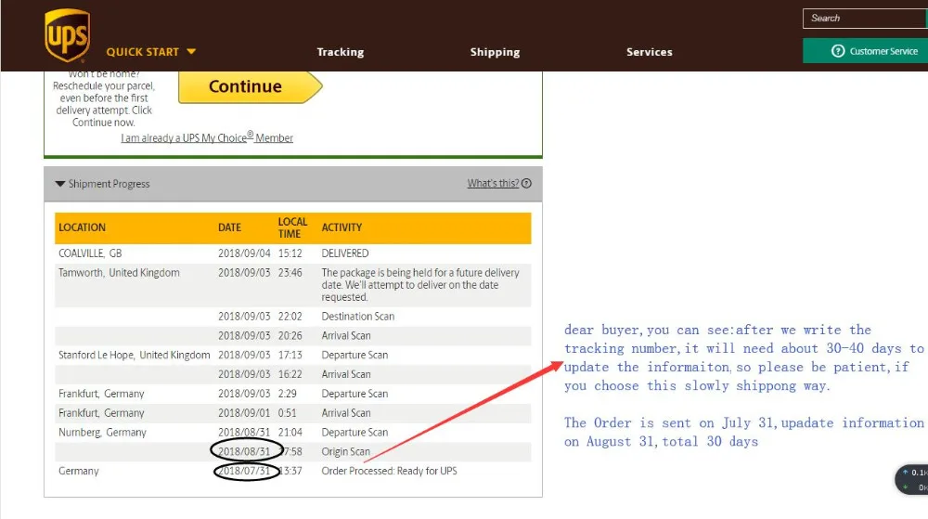
Task: Select the Germany location cell in last row
Action: 78,471
